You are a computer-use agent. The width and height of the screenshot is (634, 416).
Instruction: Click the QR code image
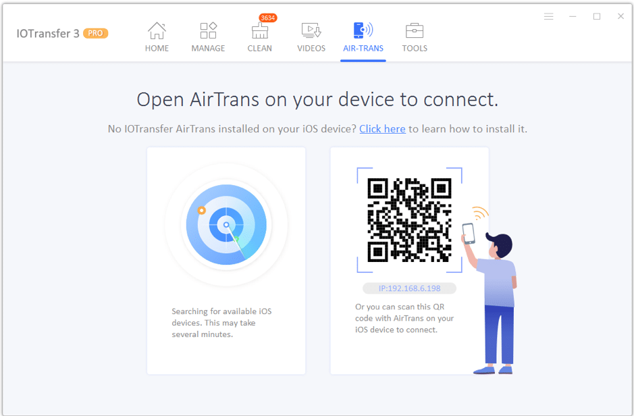(x=409, y=220)
